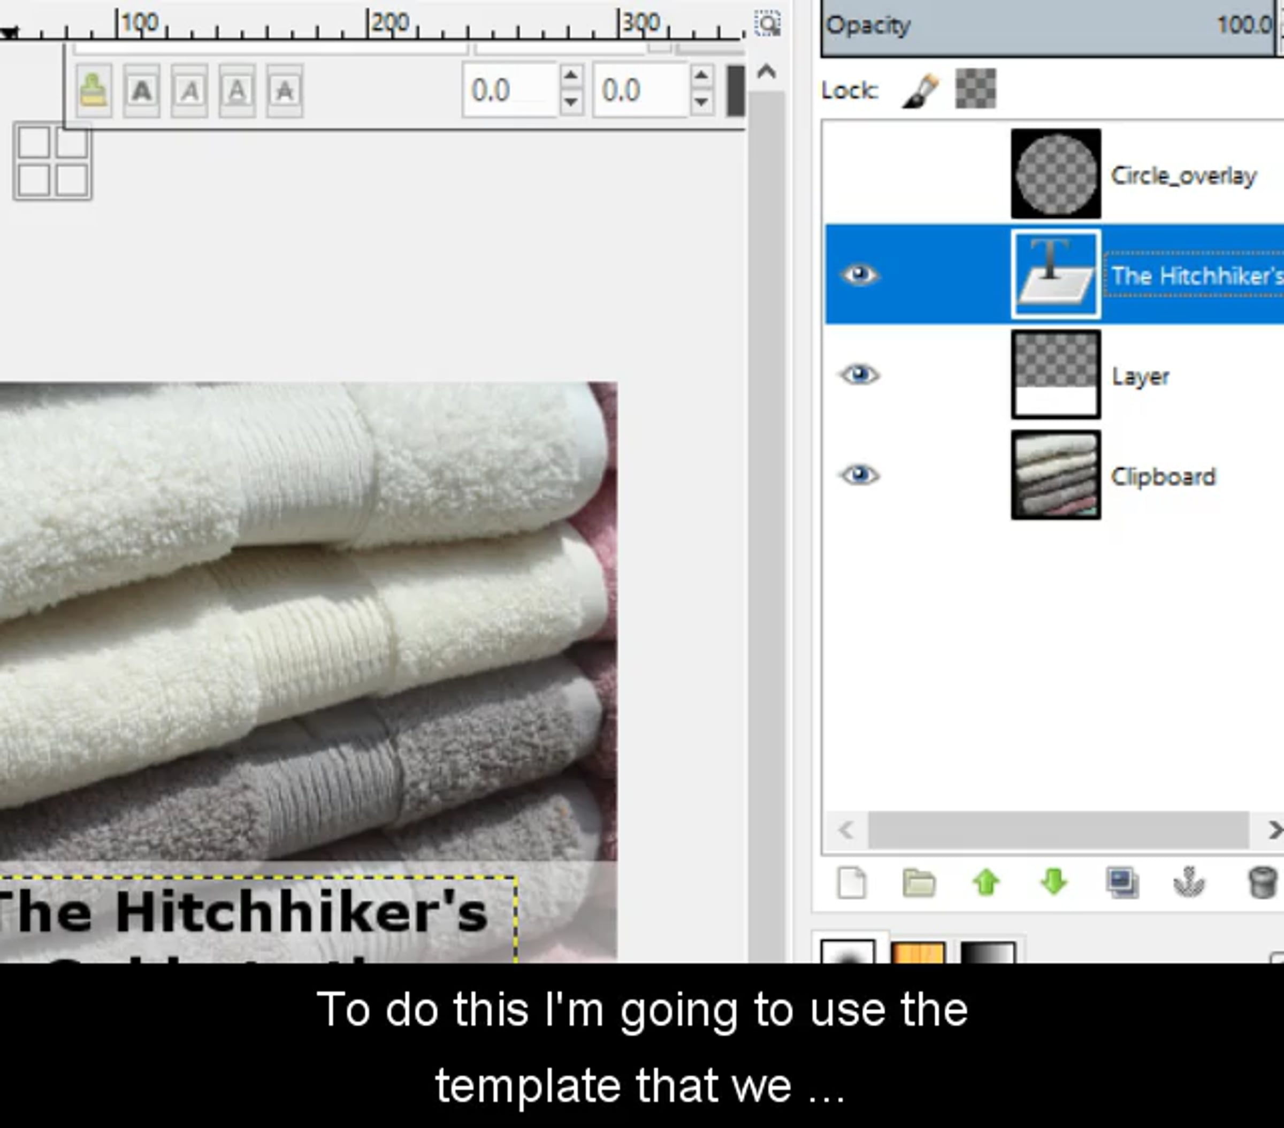The height and width of the screenshot is (1128, 1284).
Task: Switch to the Patterns tab
Action: tap(918, 952)
